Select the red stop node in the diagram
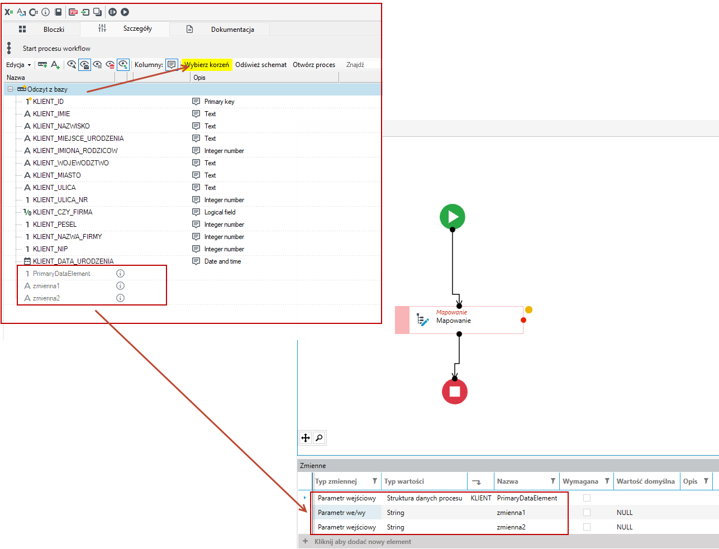Screen dimensions: 719x549 [455, 392]
